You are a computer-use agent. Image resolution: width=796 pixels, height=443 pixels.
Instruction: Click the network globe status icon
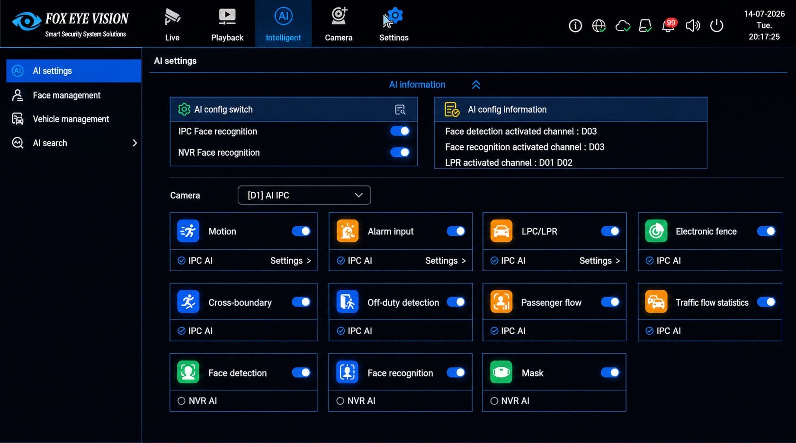tap(599, 26)
